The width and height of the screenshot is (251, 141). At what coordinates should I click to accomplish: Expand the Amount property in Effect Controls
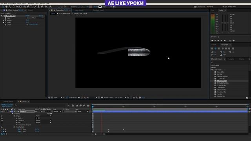[x=4, y=20]
